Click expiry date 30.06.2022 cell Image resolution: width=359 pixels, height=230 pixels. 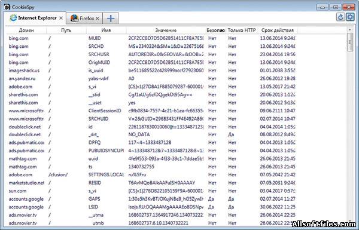point(278,207)
